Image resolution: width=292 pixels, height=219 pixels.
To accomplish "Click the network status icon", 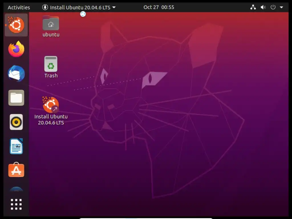I will click(x=253, y=7).
